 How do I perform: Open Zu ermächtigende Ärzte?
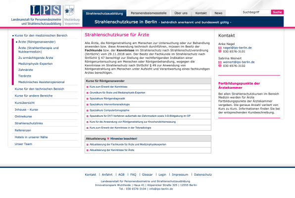36,58
